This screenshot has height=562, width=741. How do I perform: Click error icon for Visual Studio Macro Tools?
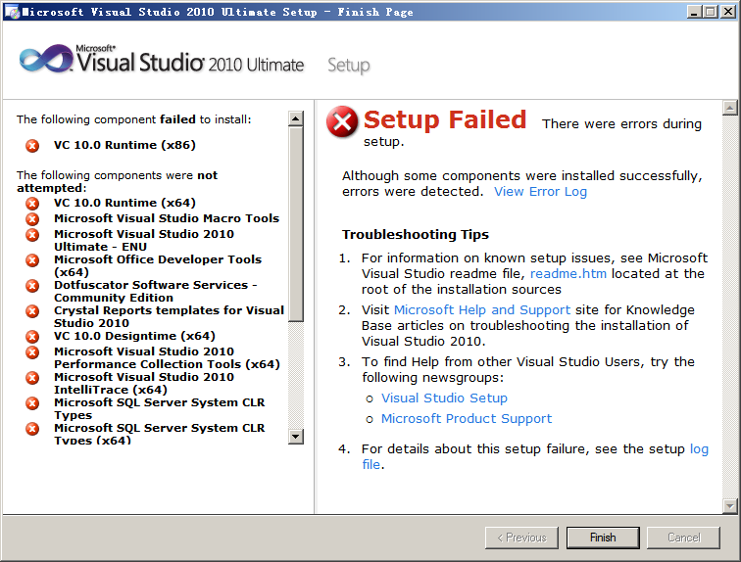tap(32, 219)
